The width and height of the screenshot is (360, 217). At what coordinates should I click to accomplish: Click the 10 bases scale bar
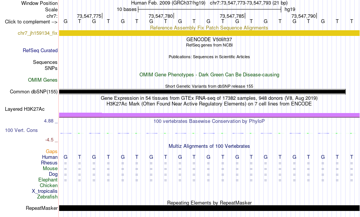pyautogui.click(x=210, y=9)
